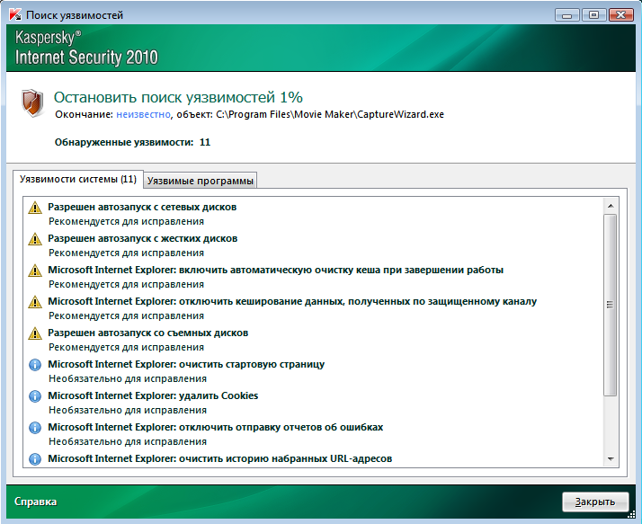The height and width of the screenshot is (524, 642).
Task: Click the red shield icon beside scan status
Action: click(32, 103)
